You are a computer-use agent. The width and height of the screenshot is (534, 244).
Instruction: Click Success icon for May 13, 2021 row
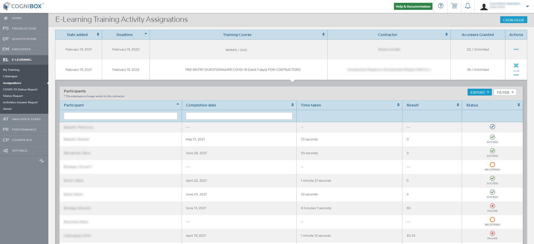pyautogui.click(x=492, y=137)
